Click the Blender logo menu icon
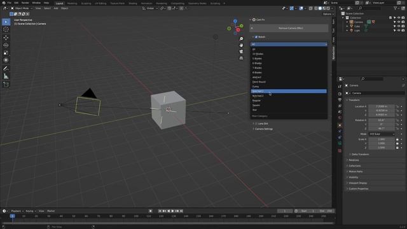Image resolution: width=407 pixels, height=229 pixels. tap(4, 3)
